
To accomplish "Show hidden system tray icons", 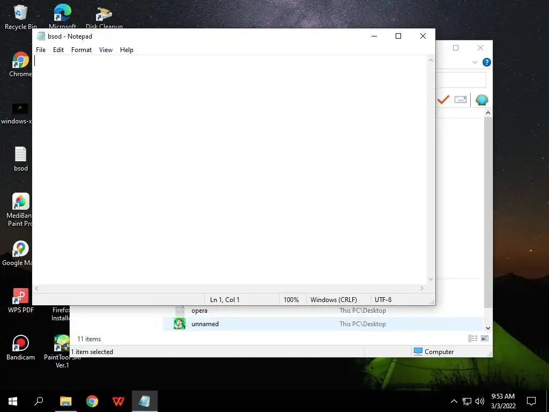I will point(454,401).
